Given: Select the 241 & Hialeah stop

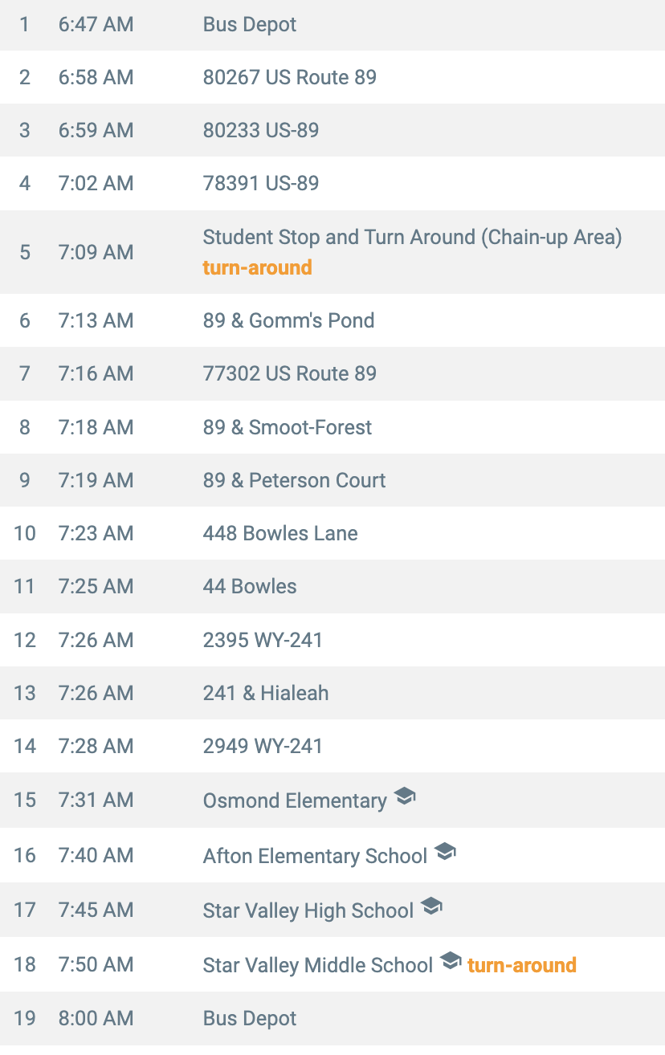Looking at the screenshot, I should [265, 694].
